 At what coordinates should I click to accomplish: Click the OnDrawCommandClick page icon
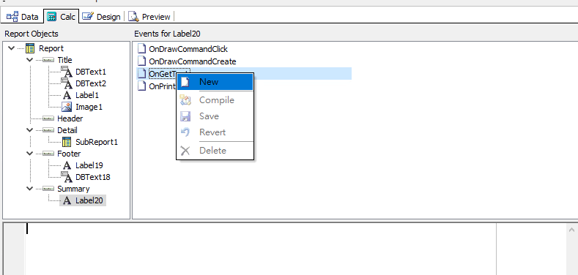(x=141, y=48)
